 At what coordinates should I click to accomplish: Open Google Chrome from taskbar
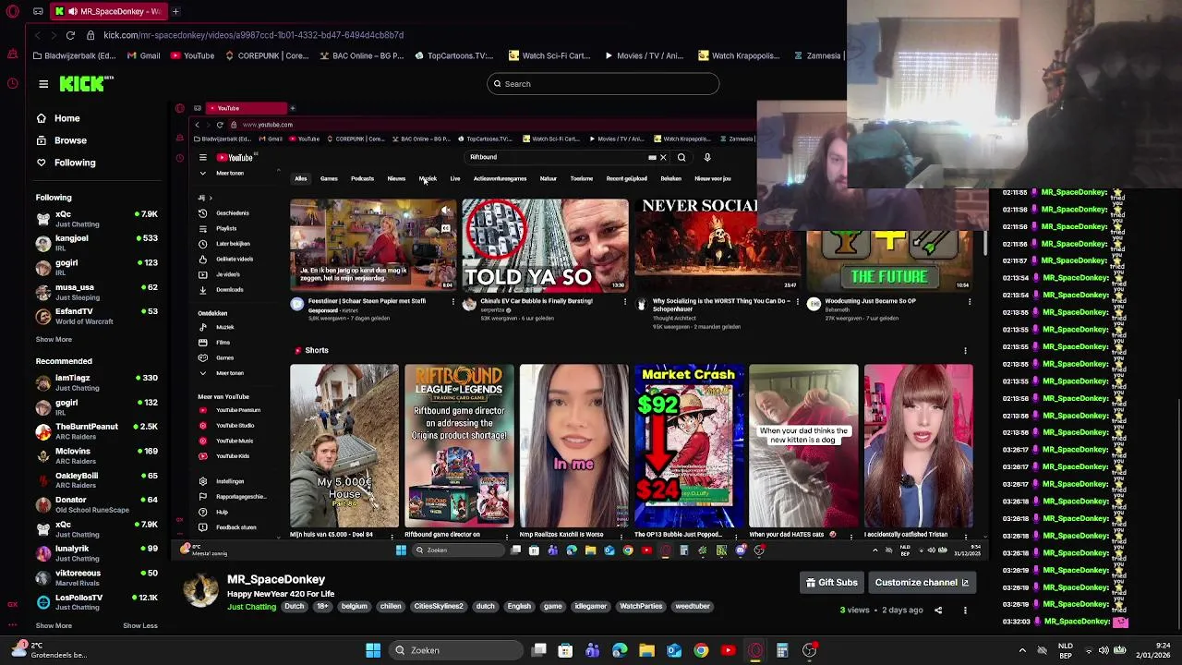pos(701,650)
